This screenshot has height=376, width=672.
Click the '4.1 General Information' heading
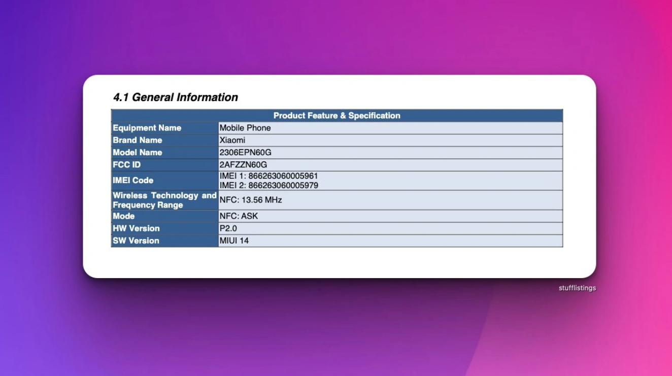[175, 97]
